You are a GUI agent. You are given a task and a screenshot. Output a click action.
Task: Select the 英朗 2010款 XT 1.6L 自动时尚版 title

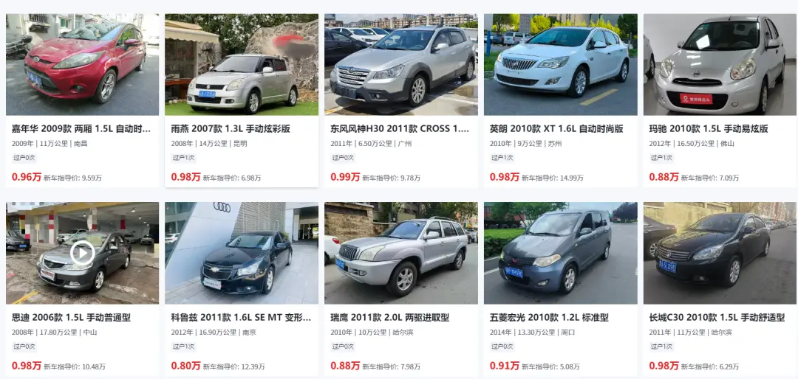[x=556, y=129]
